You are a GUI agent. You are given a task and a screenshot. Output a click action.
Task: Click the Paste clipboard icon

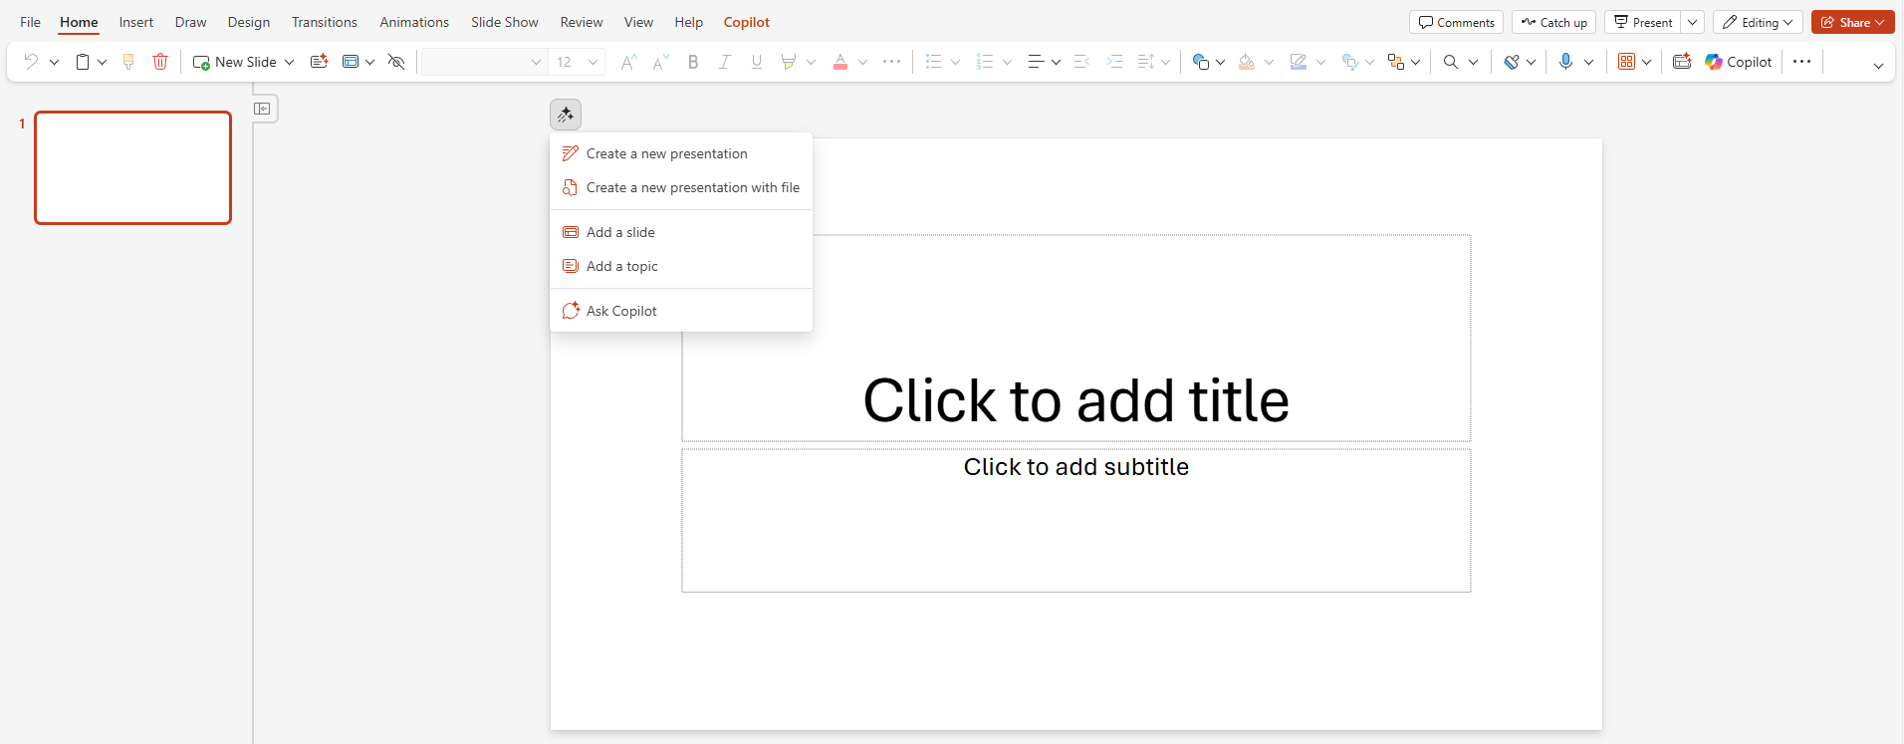click(83, 62)
